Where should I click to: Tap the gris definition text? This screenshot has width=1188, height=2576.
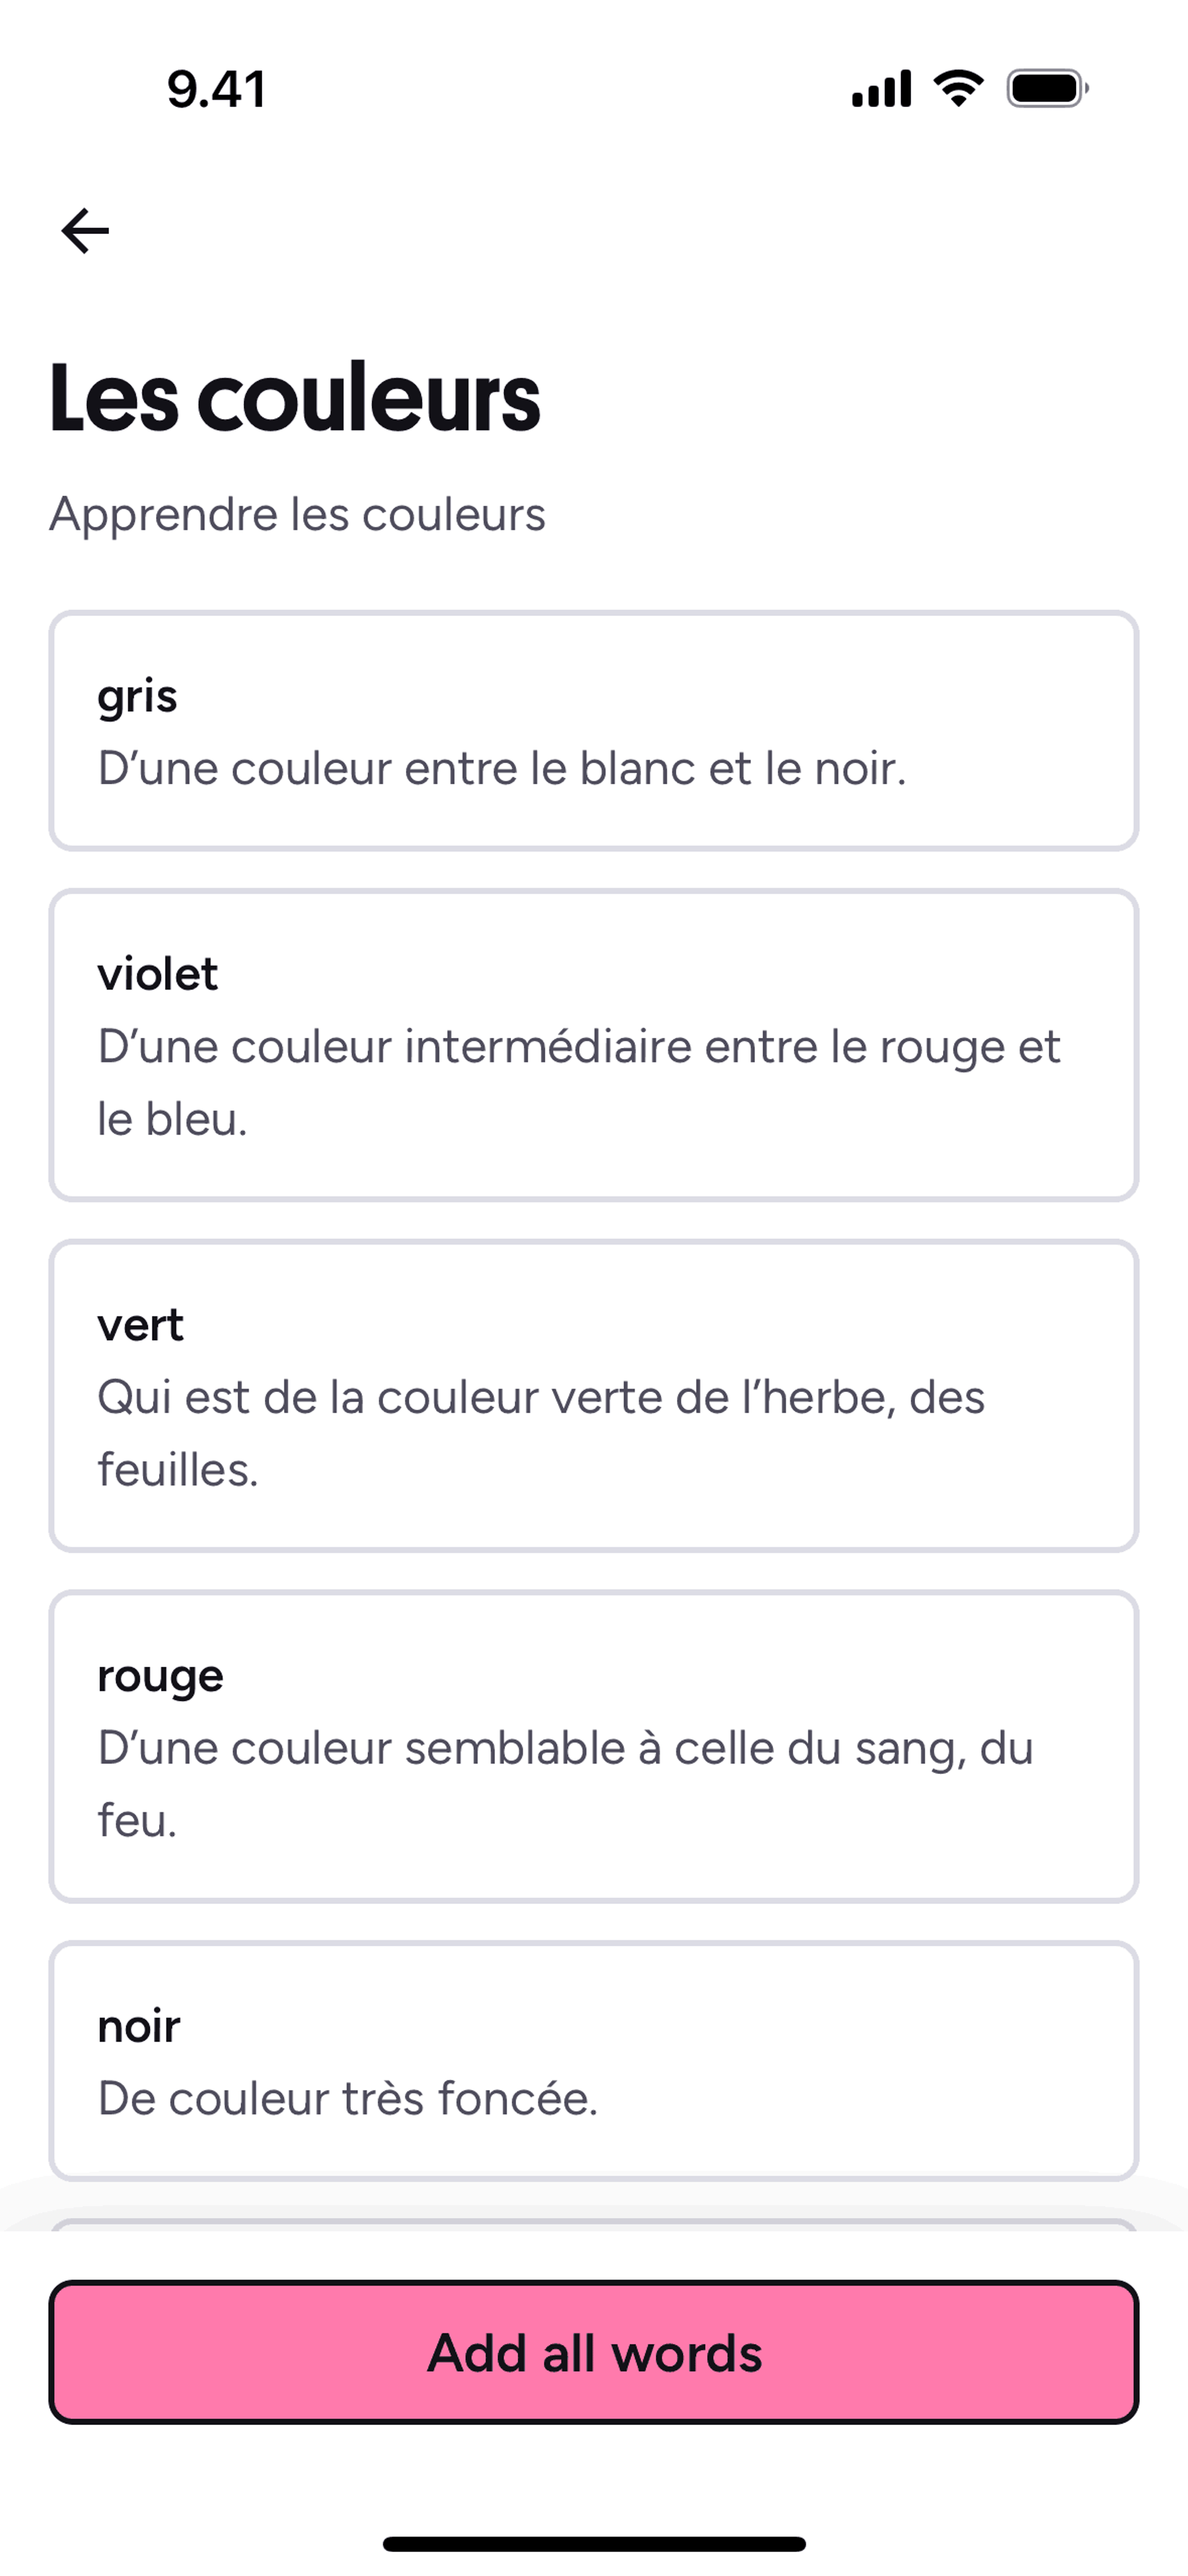pos(502,768)
